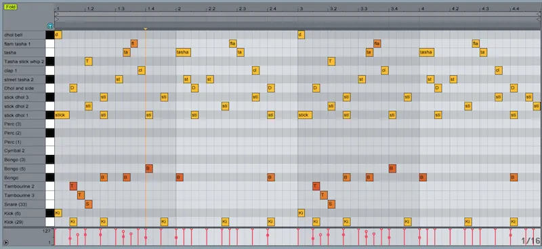
Task: Select the long stick note at bar 1
Action: click(62, 115)
